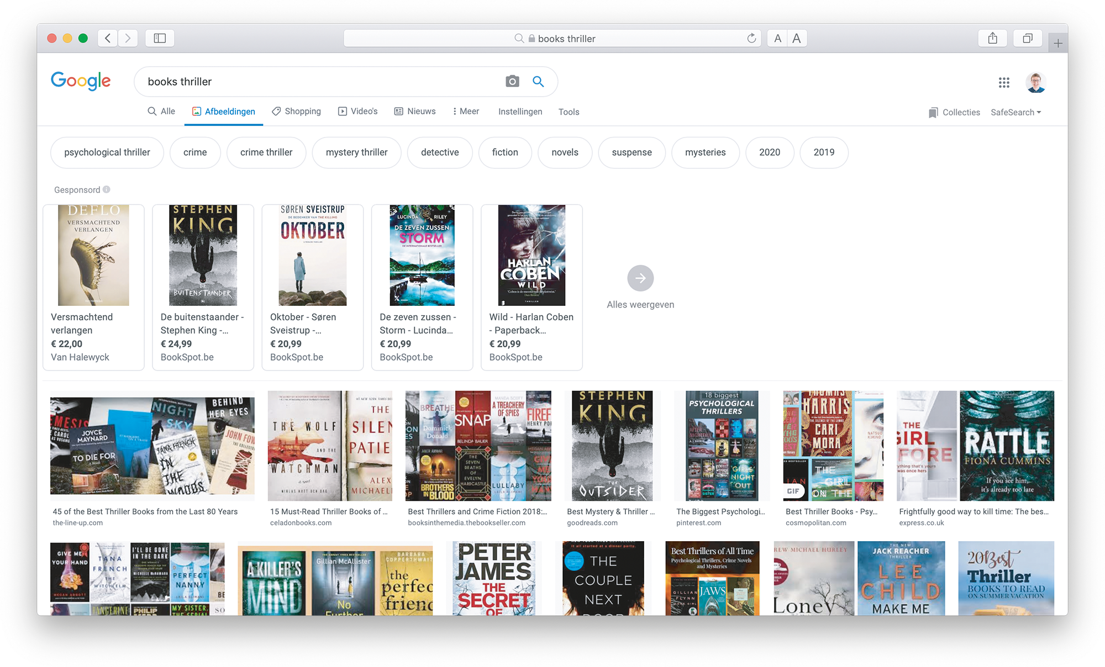The height and width of the screenshot is (667, 1105).
Task: Search by image using the camera icon
Action: [x=512, y=81]
